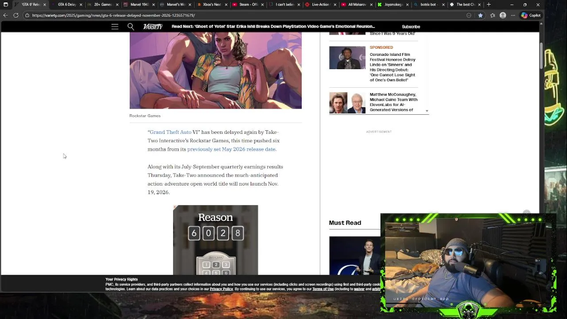Screen dimensions: 567x319
Task: Open browser extensions icon
Action: (493, 15)
